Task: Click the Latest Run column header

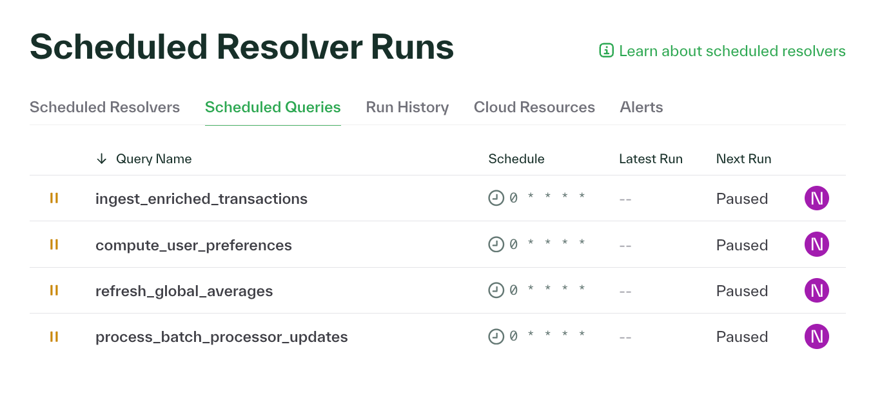Action: [x=651, y=158]
